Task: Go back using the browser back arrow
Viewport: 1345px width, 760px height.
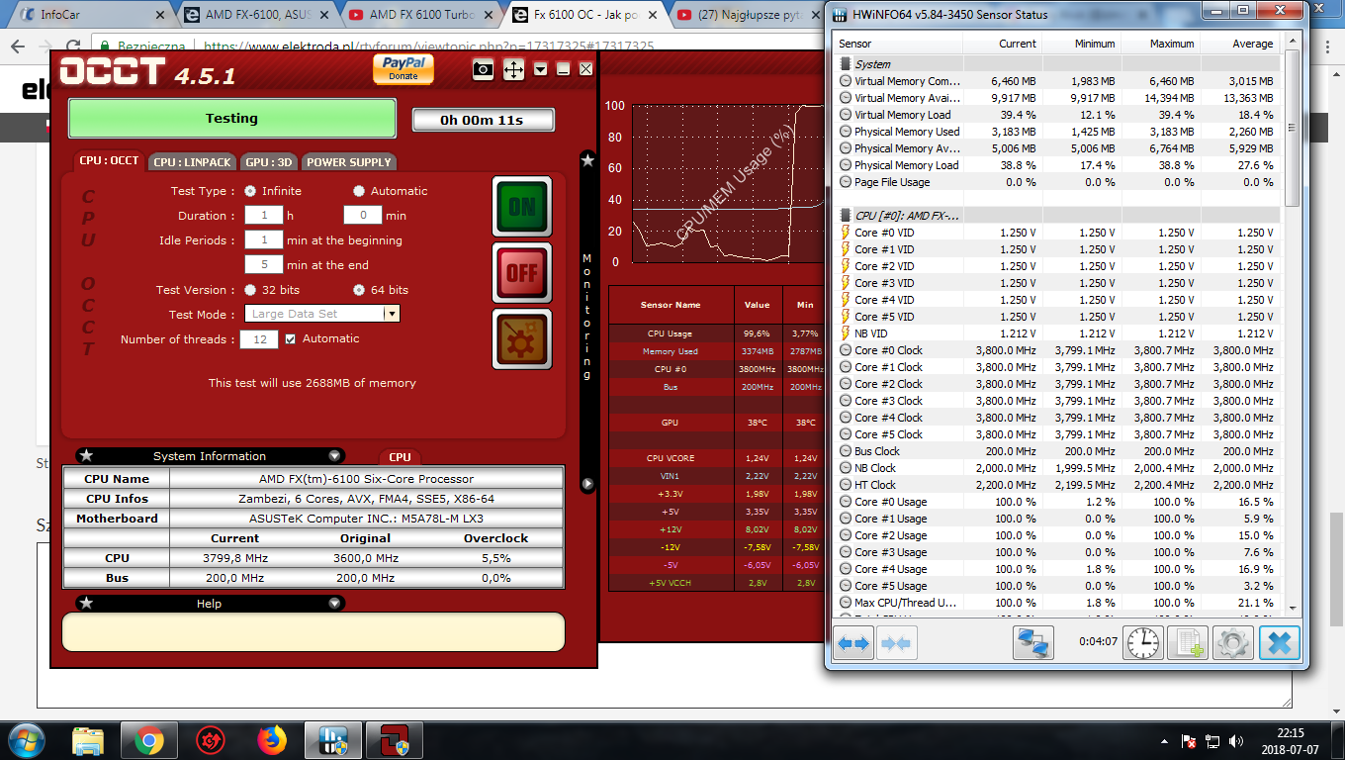Action: click(x=16, y=47)
